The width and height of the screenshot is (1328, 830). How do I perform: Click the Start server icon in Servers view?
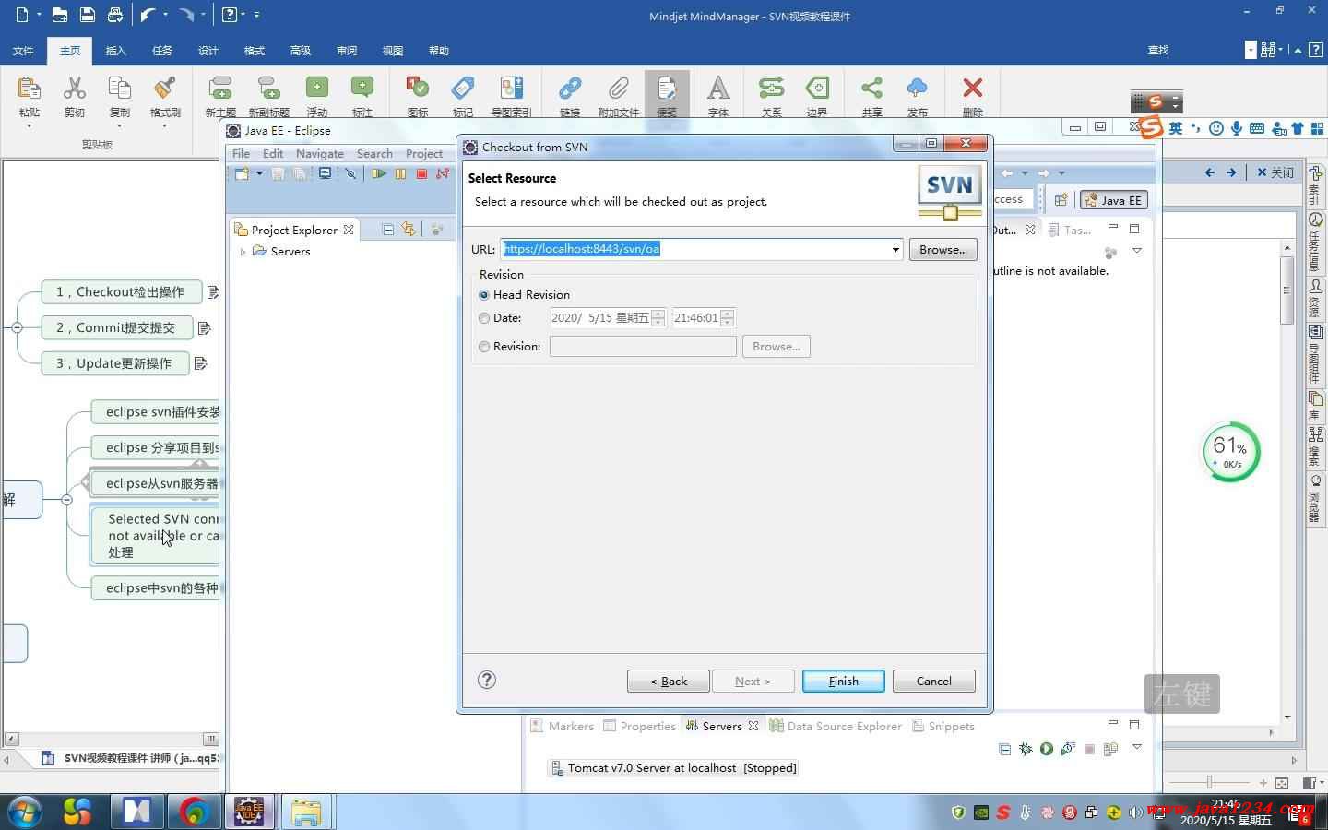pyautogui.click(x=1047, y=749)
